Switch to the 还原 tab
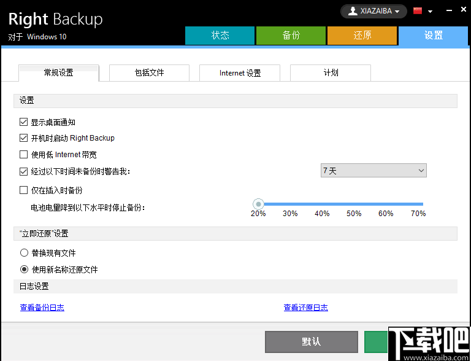The width and height of the screenshot is (471, 361). pyautogui.click(x=362, y=36)
